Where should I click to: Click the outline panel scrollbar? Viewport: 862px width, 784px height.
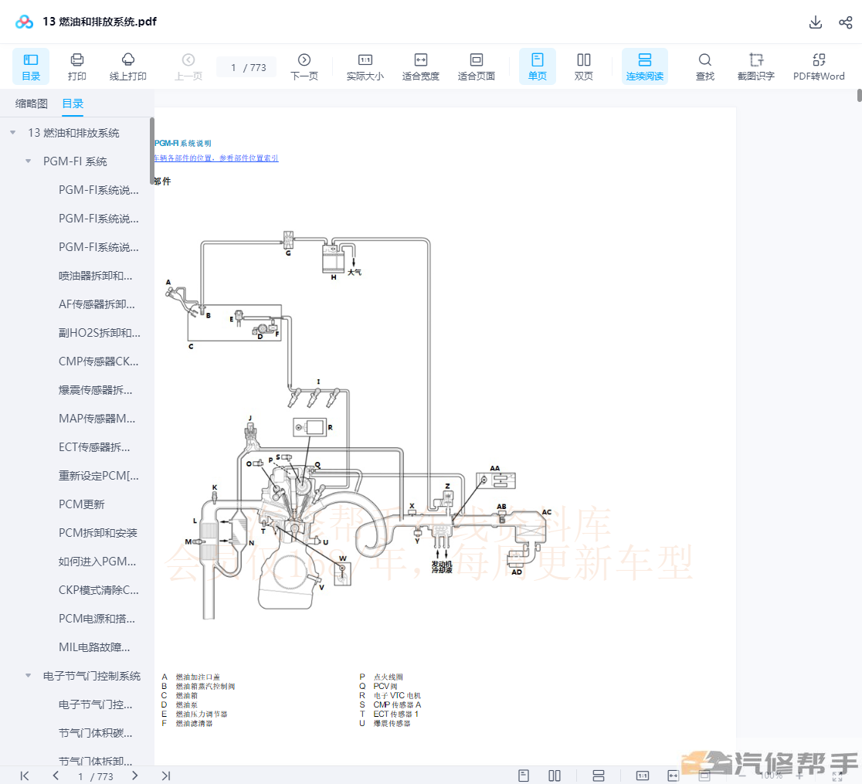151,151
